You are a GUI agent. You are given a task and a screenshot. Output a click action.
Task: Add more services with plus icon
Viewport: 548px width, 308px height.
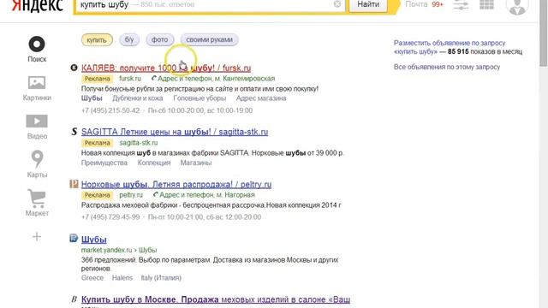[x=37, y=237]
